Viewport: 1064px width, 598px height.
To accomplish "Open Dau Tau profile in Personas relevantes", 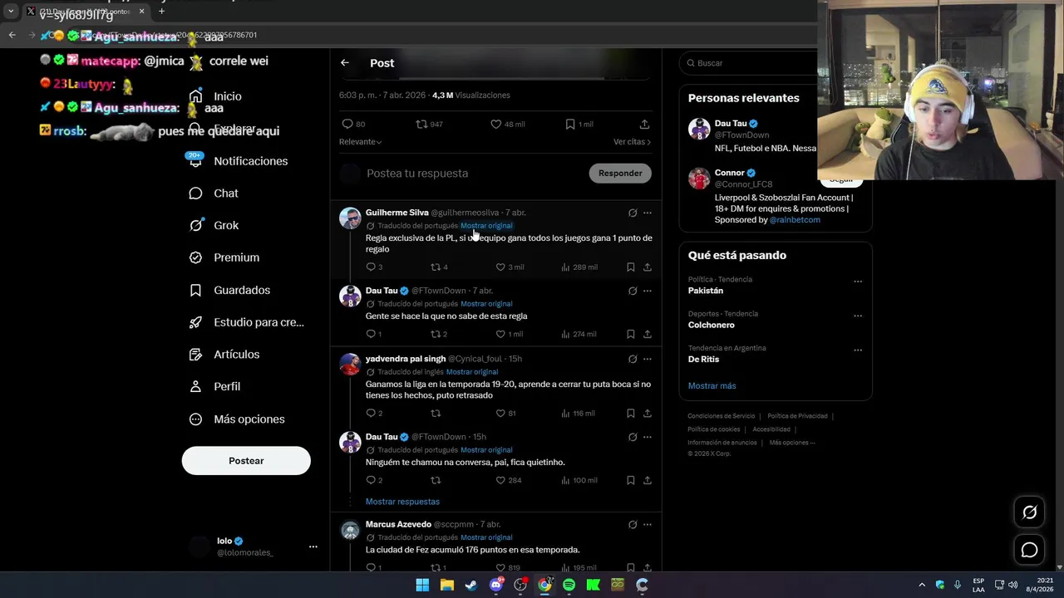I will [x=731, y=124].
